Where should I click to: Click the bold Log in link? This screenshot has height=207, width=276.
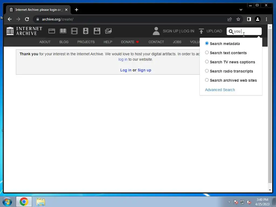(x=126, y=70)
